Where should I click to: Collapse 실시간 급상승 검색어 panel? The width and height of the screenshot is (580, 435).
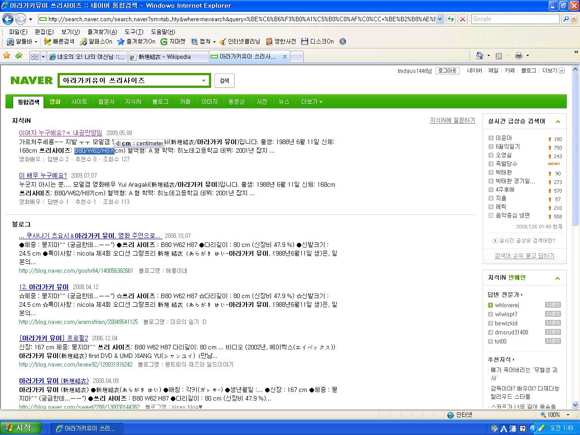pyautogui.click(x=558, y=121)
